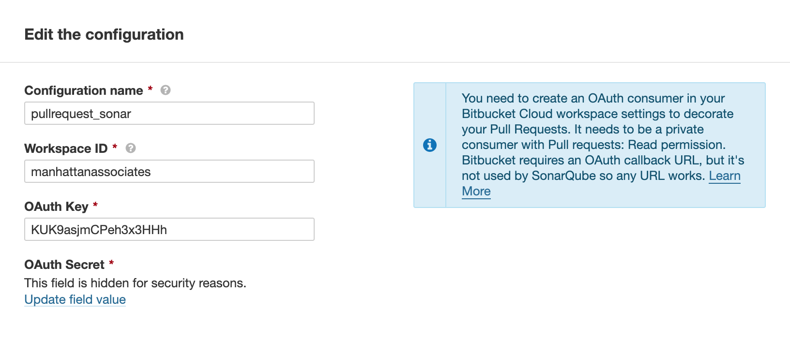Click the hidden for security reasons text
Screen dimensions: 790x355
[x=135, y=283]
